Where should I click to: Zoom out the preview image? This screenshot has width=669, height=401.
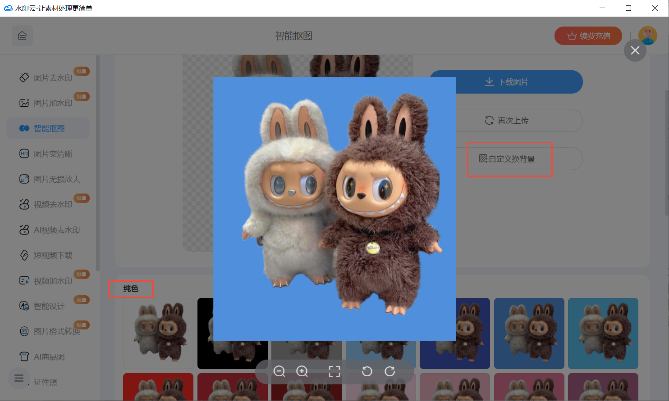[x=280, y=371]
